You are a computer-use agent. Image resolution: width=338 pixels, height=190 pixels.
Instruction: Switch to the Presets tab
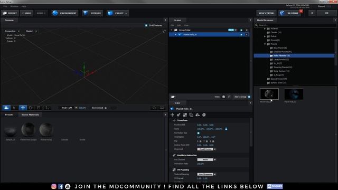point(10,115)
